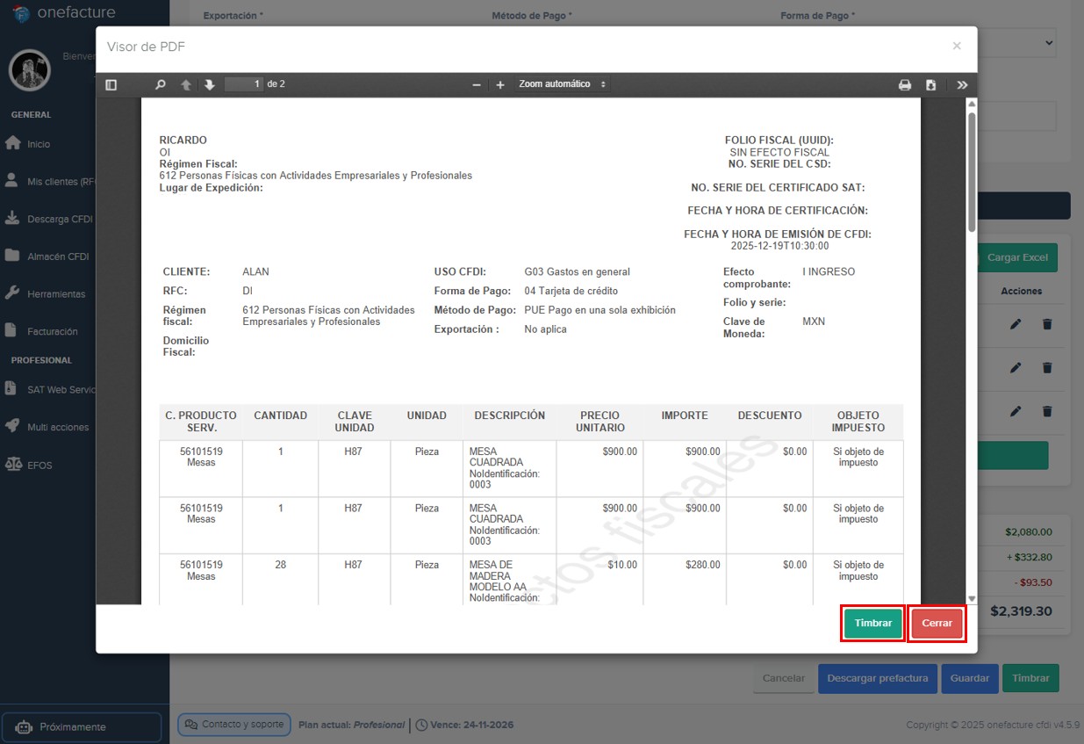Open Herramientas in the sidebar
1084x744 pixels.
point(55,294)
